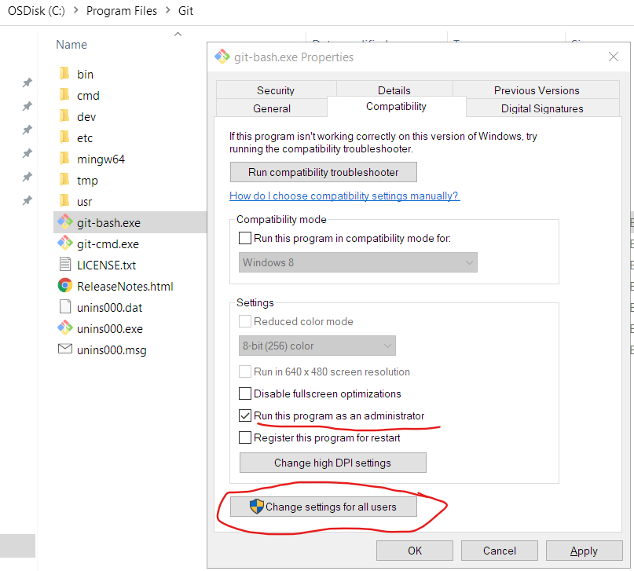Viewport: 634px width, 571px height.
Task: Open the 8-bit (256) color dropdown
Action: tap(317, 346)
